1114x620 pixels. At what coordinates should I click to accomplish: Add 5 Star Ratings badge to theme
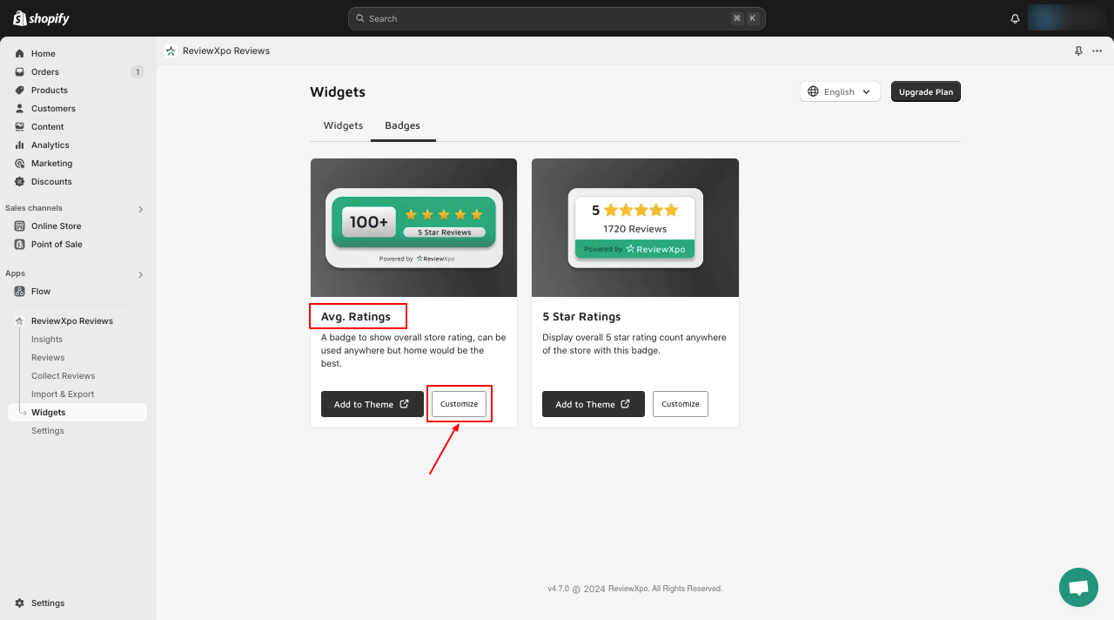pyautogui.click(x=594, y=404)
